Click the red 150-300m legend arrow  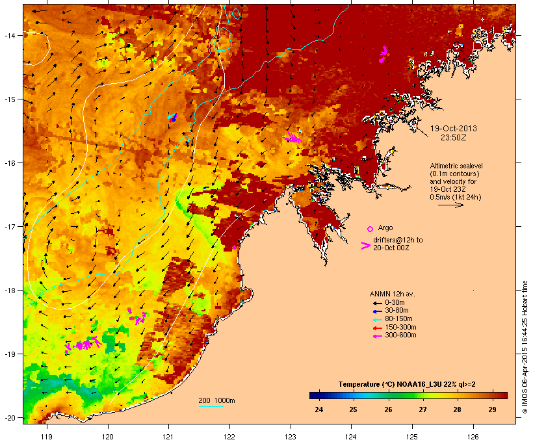pyautogui.click(x=377, y=328)
